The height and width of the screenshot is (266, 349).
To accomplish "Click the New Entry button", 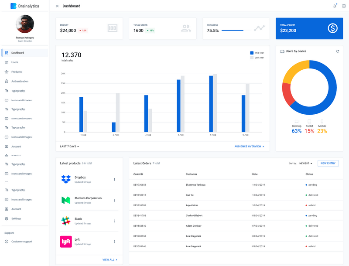I will tap(328, 163).
